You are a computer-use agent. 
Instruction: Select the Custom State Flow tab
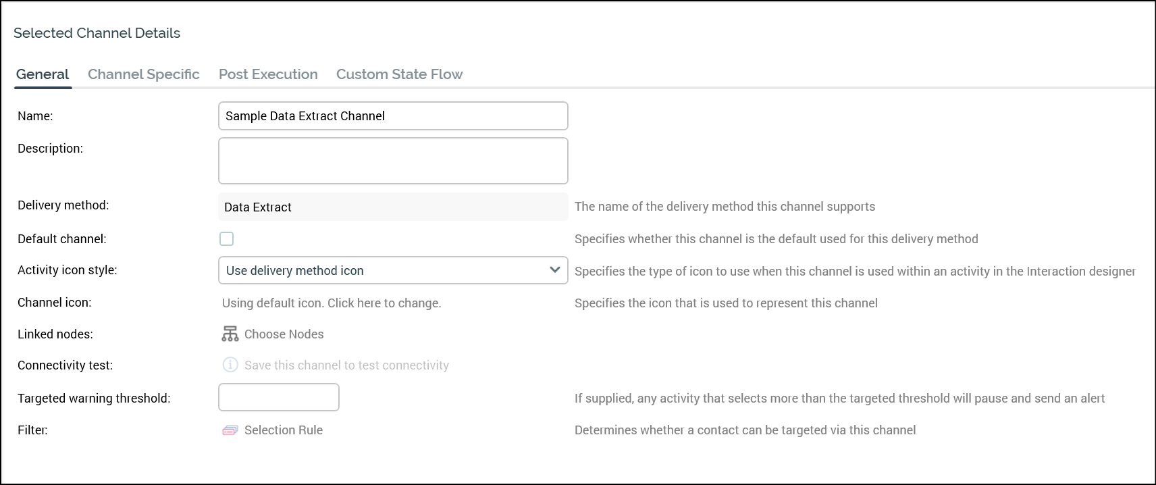click(x=399, y=74)
